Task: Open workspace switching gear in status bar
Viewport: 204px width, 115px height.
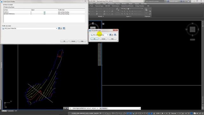Action: coord(163,113)
